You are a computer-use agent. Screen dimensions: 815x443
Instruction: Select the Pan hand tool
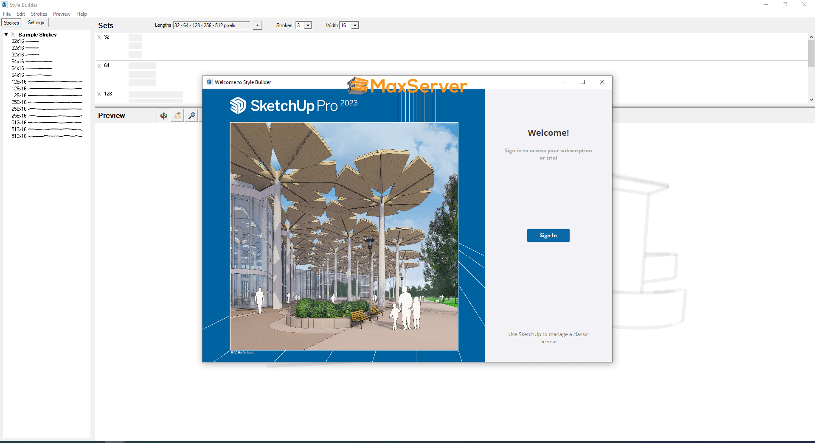[x=178, y=115]
